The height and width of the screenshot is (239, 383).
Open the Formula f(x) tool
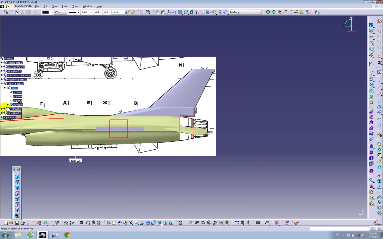[x=66, y=223]
